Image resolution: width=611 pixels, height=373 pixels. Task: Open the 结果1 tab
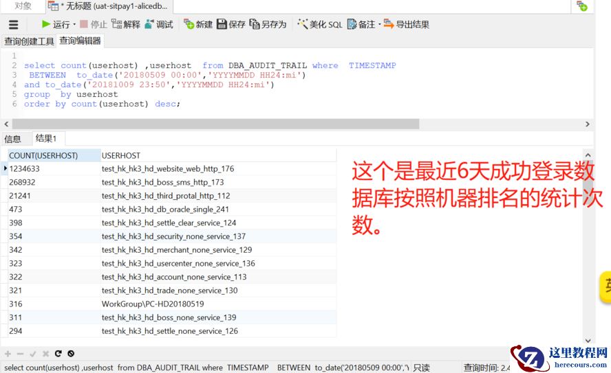point(46,138)
